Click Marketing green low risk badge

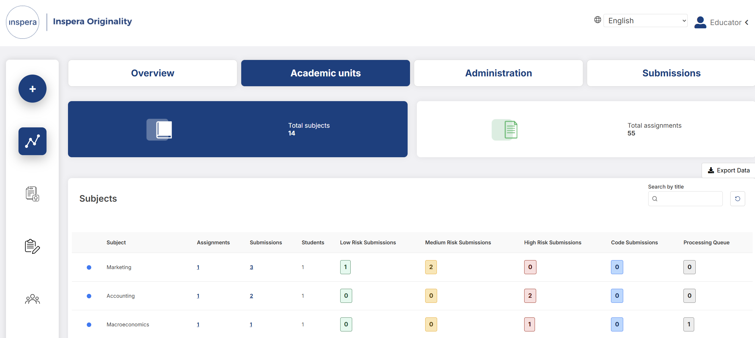pyautogui.click(x=345, y=267)
